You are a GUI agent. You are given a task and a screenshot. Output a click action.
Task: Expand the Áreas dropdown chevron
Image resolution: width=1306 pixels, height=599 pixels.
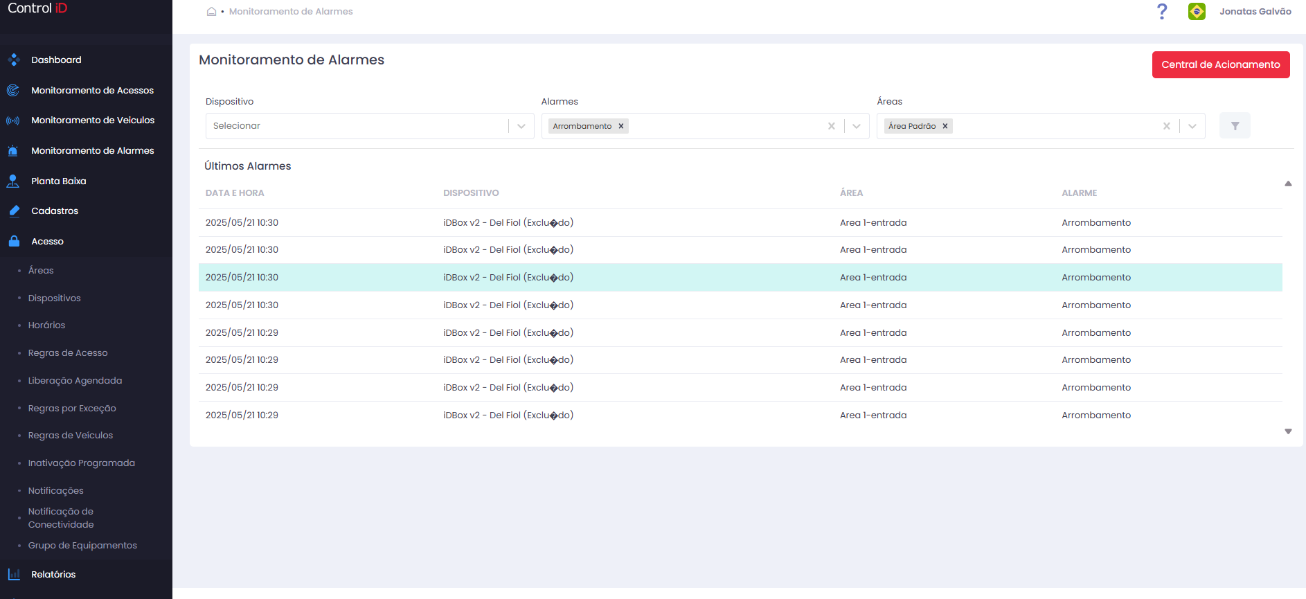pos(1192,126)
